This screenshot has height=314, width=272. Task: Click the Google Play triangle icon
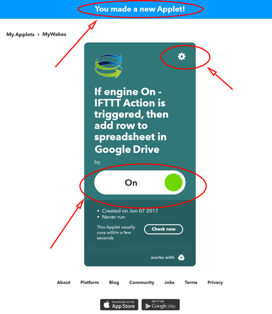(148, 306)
